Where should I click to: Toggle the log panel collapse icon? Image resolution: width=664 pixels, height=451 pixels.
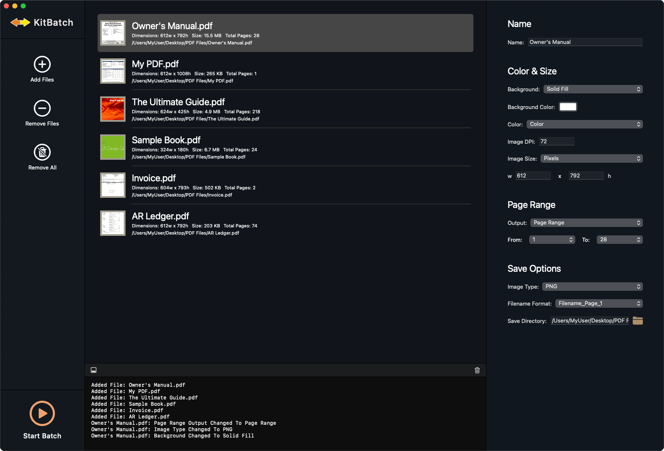click(94, 370)
